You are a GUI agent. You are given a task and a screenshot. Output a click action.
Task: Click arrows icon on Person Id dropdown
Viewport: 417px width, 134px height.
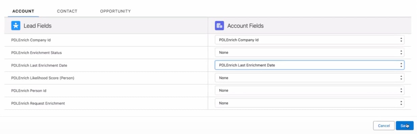point(401,90)
